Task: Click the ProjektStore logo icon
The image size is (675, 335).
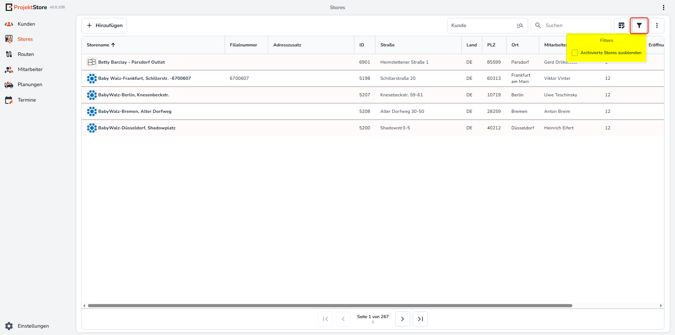Action: pyautogui.click(x=9, y=7)
